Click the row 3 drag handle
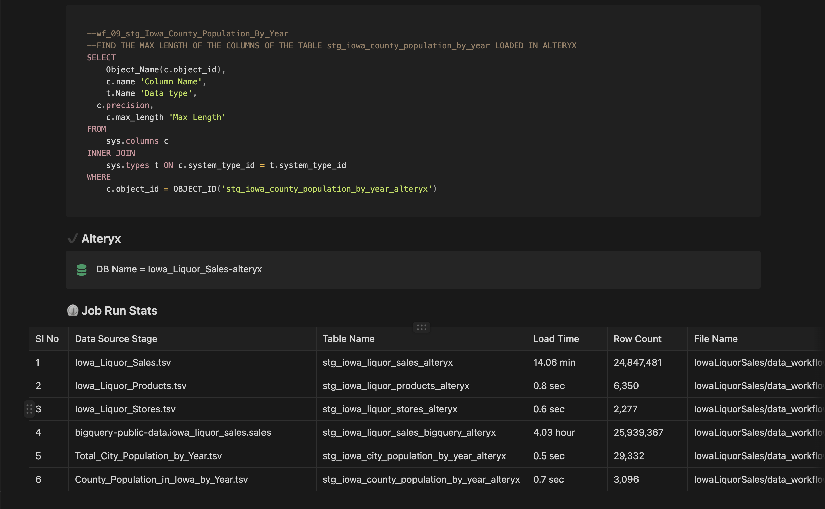825x509 pixels. (x=29, y=409)
